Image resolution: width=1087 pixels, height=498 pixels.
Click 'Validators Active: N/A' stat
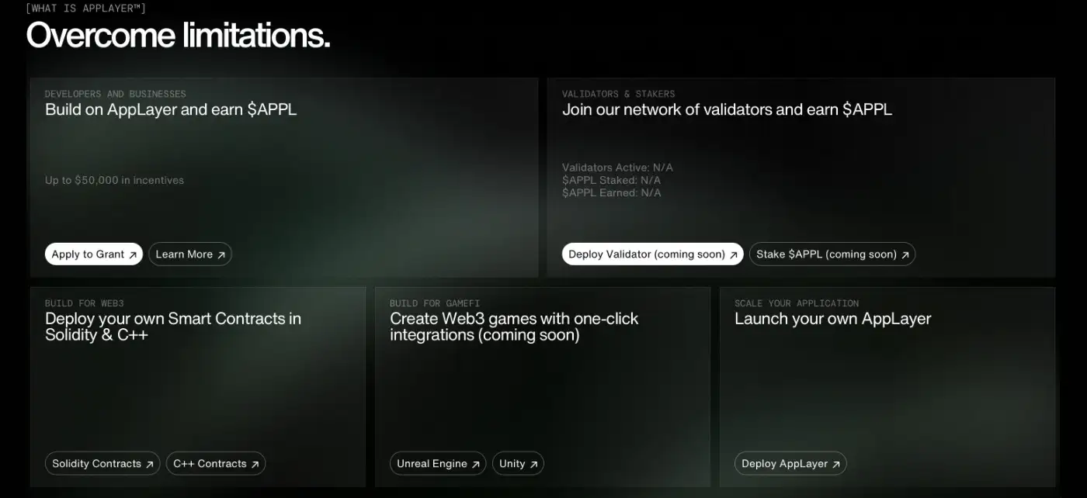(x=617, y=168)
